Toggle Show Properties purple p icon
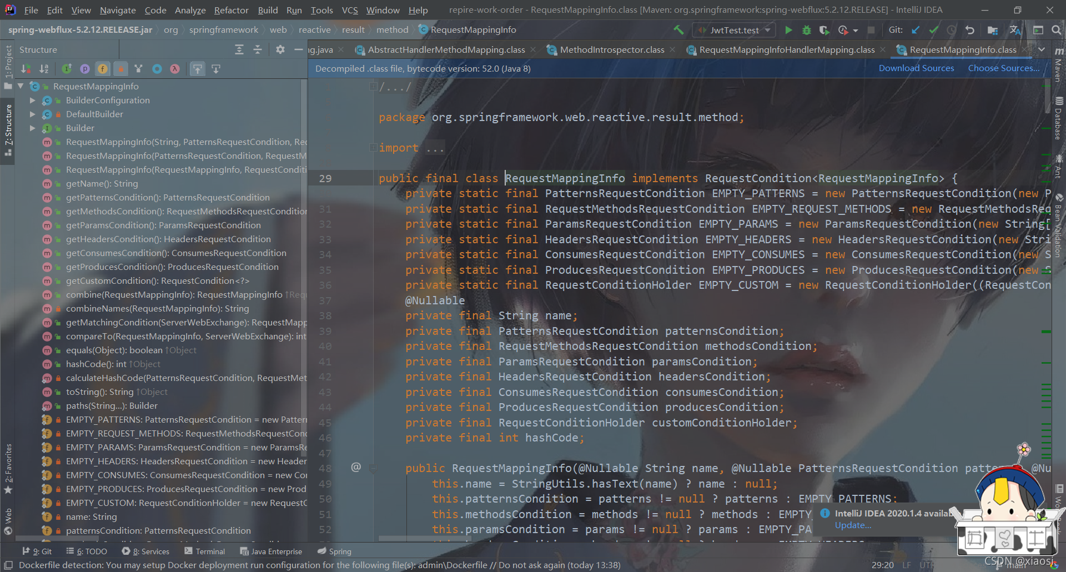Image resolution: width=1066 pixels, height=572 pixels. 85,69
